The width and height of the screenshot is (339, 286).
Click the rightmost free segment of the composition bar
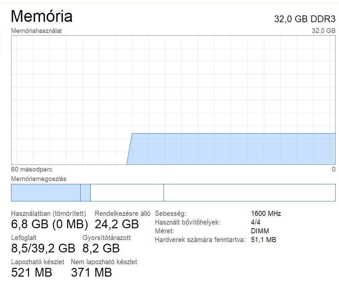249,193
